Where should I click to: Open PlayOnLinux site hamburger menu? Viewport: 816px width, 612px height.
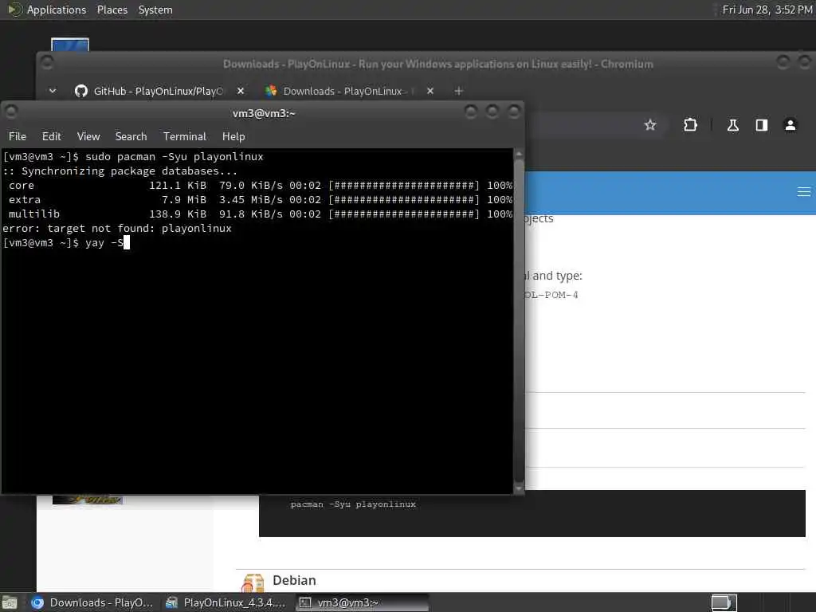click(803, 192)
